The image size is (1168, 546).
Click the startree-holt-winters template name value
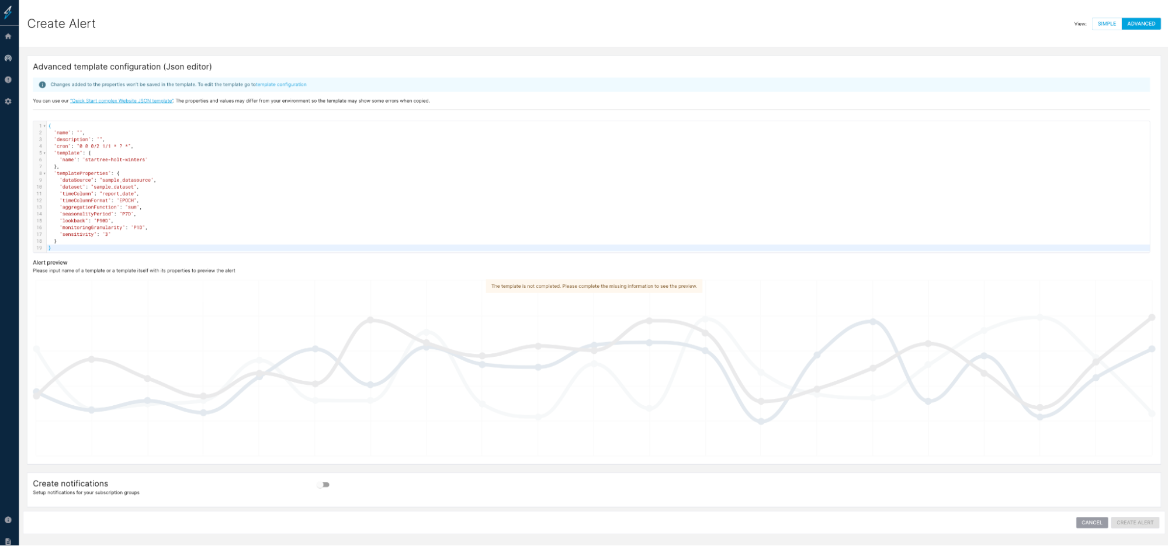(115, 160)
